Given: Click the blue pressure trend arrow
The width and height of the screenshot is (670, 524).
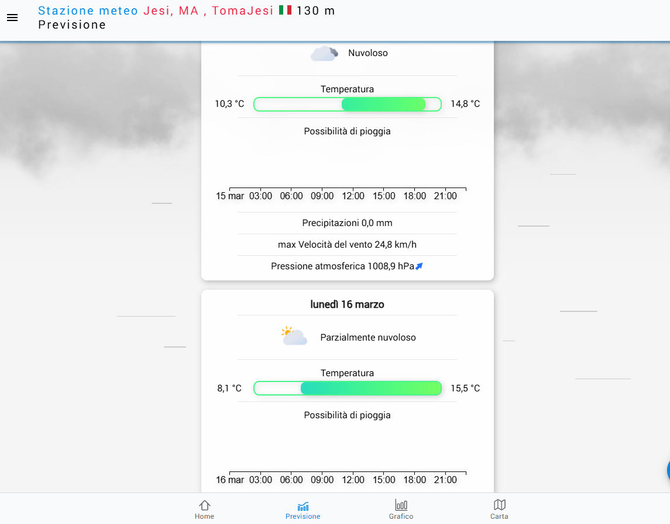Looking at the screenshot, I should point(419,266).
